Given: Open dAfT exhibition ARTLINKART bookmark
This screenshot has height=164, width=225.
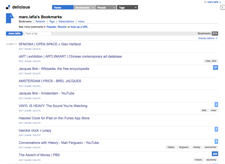Looking at the screenshot, I should [x=70, y=56].
